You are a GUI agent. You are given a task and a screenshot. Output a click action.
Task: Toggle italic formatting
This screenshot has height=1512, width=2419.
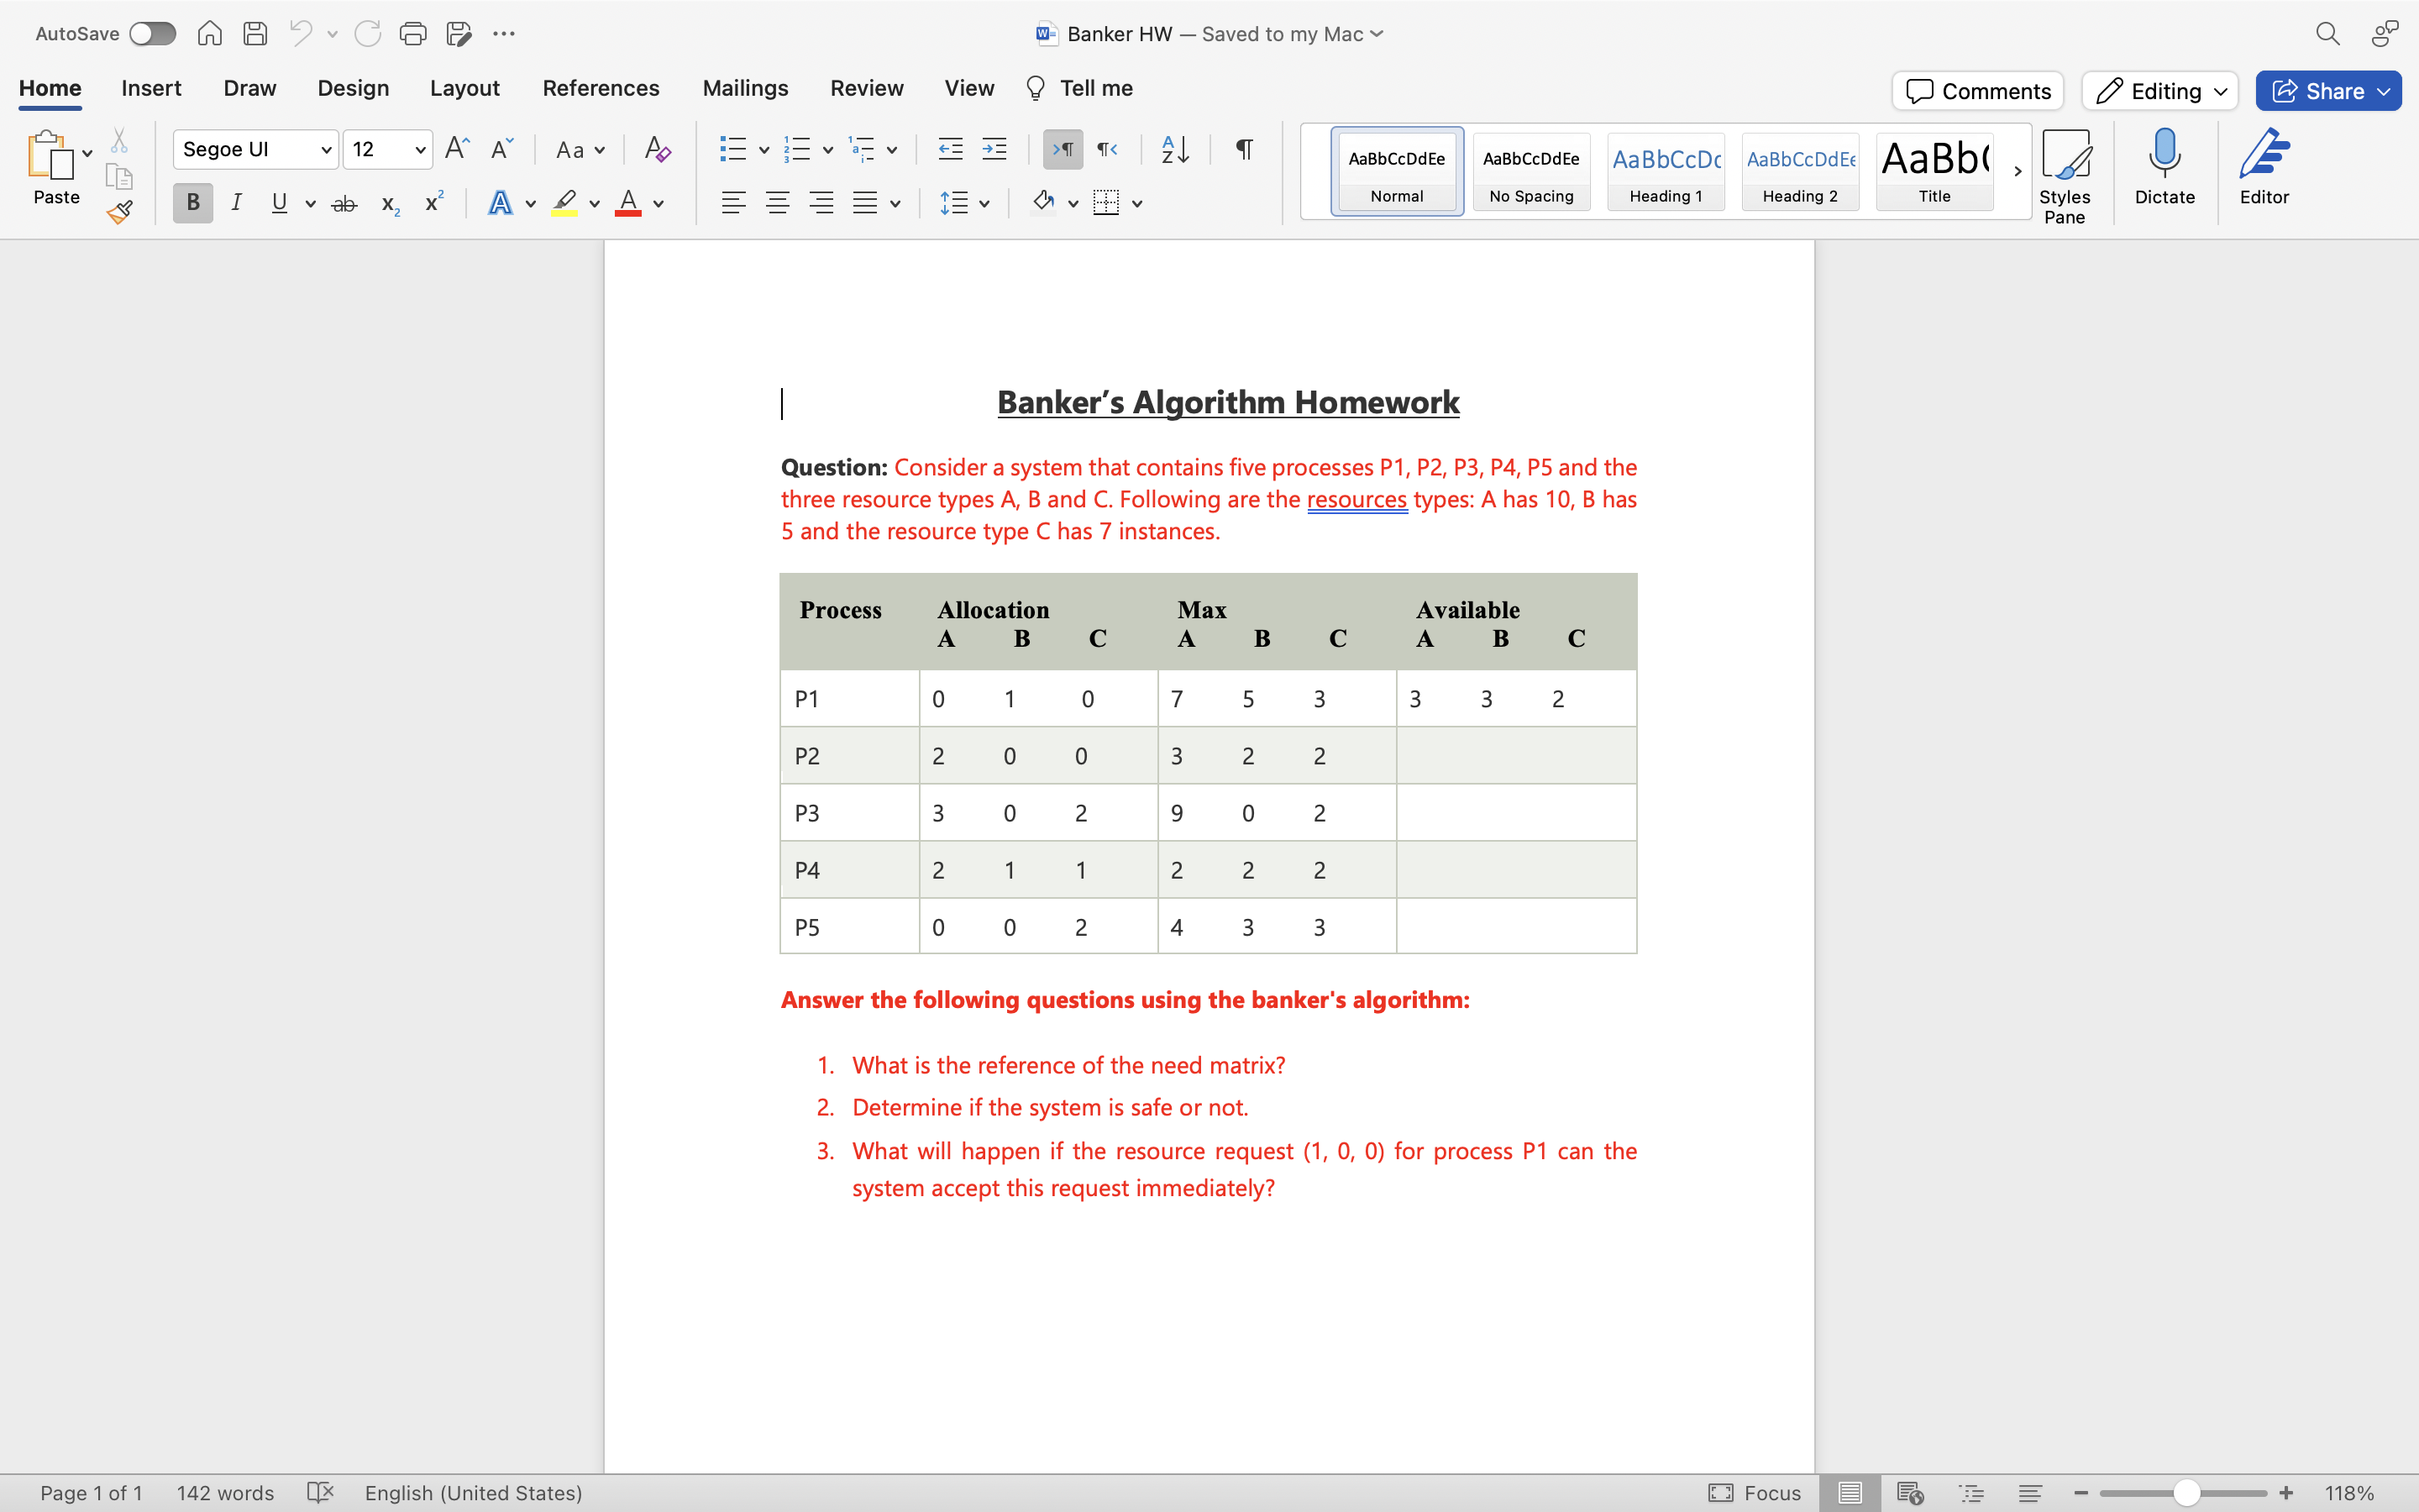click(x=236, y=202)
